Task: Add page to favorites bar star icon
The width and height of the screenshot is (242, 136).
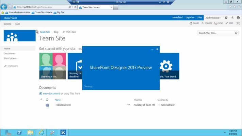Action: click(x=3, y=13)
